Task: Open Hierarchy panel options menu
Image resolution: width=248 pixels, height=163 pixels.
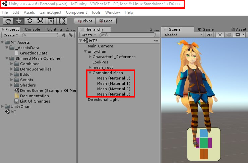Action: coord(157,30)
